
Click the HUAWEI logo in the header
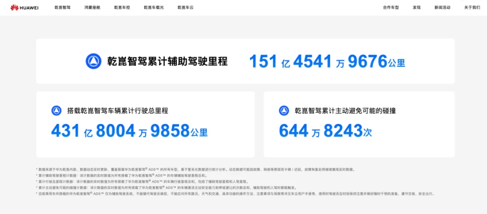(25, 7)
